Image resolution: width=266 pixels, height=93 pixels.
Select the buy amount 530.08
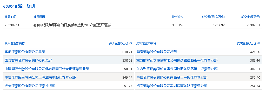click(127, 60)
